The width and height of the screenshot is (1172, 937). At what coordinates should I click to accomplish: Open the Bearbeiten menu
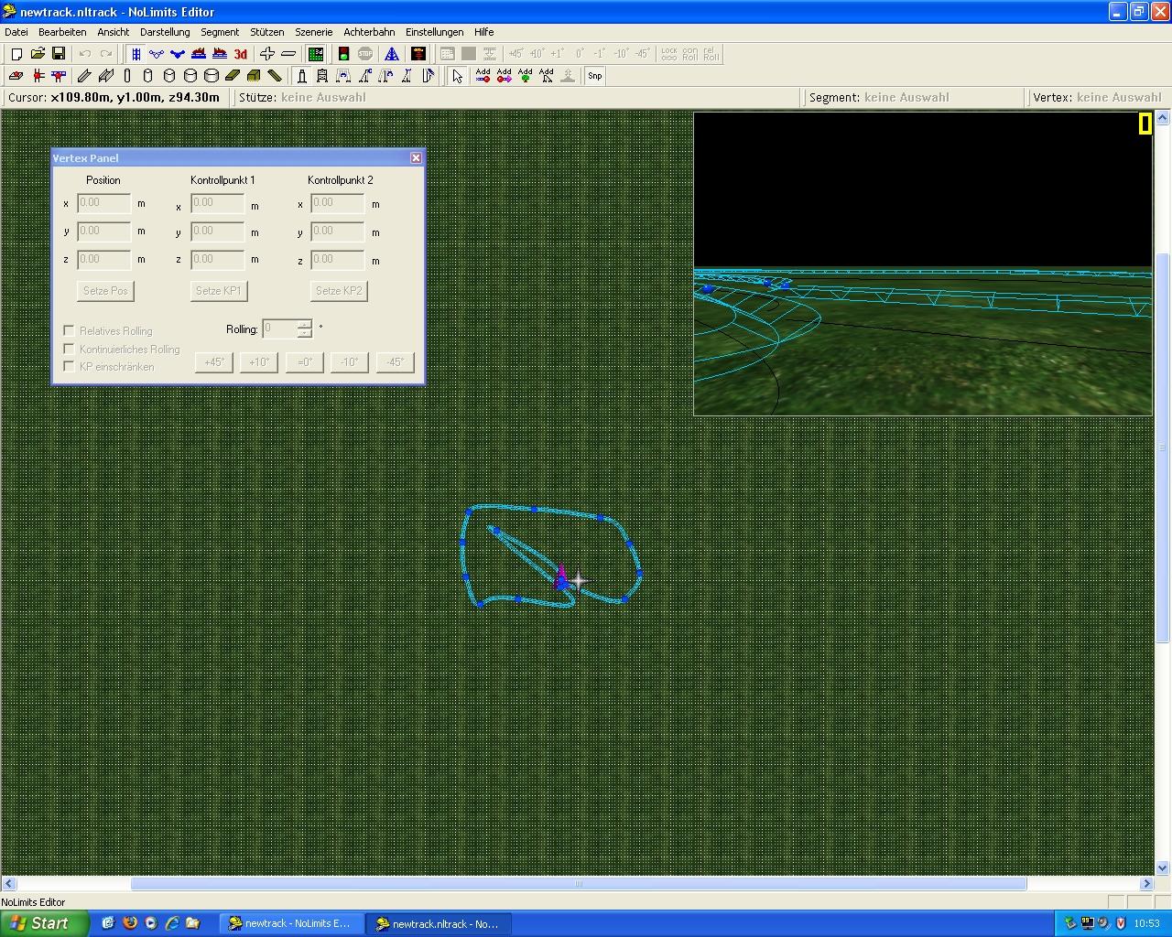tap(62, 32)
